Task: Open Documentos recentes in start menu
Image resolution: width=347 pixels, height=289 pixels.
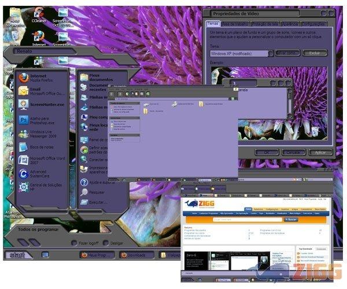Action: click(94, 87)
